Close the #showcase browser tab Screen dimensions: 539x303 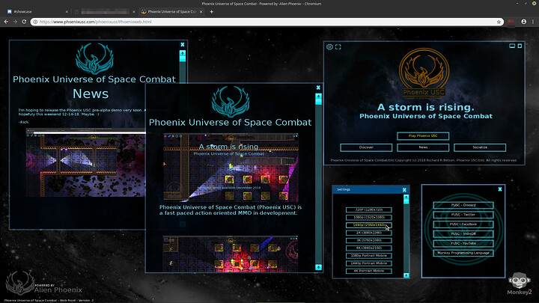click(x=67, y=12)
